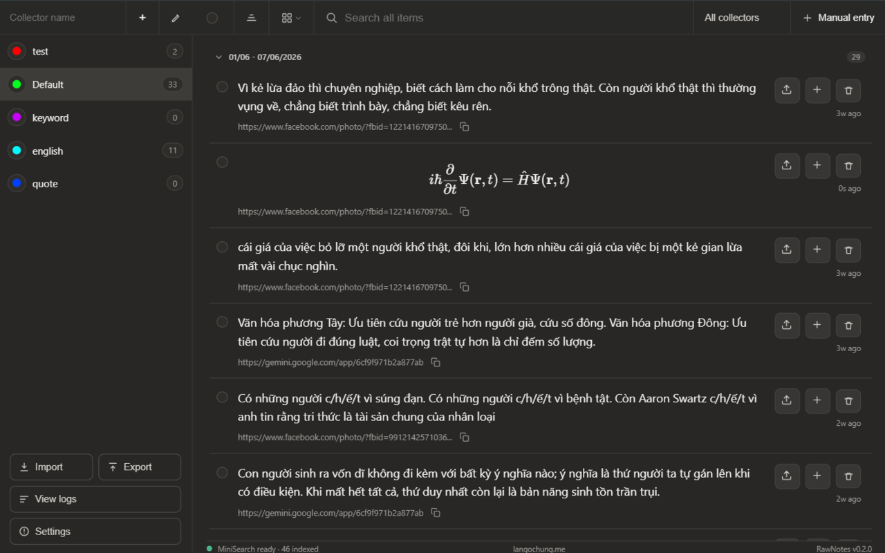Export the 'Vì kẻ lừa đảo' note
Screen dimensions: 885x553
[787, 90]
